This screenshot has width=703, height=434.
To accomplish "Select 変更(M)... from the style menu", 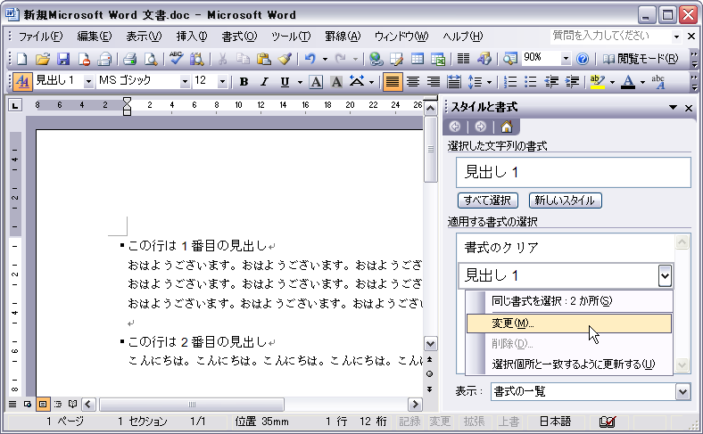I will point(568,323).
